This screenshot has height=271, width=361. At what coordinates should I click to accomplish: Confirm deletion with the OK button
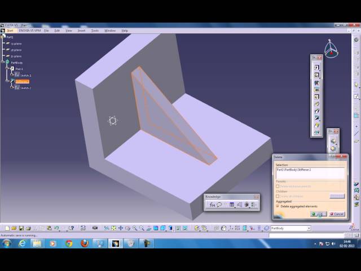318,214
